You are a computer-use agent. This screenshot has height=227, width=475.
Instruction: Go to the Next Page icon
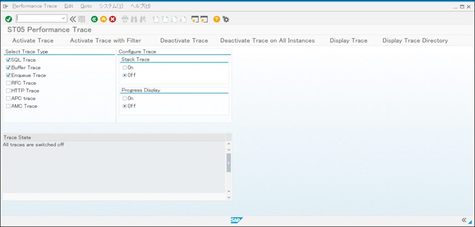pos(173,19)
